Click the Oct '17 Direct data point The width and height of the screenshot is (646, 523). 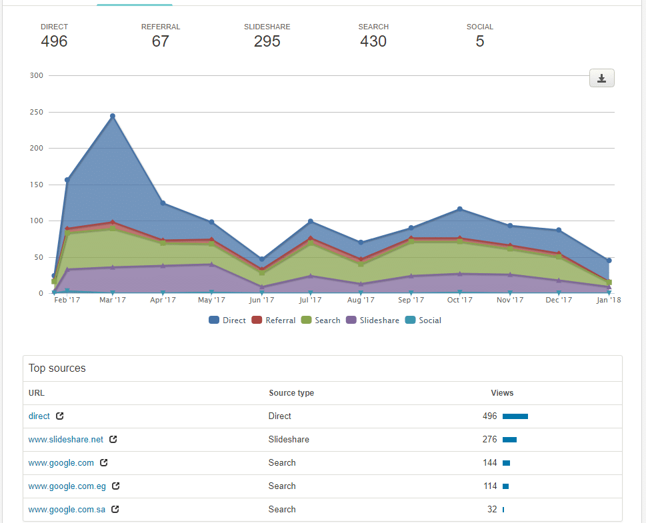(x=460, y=209)
